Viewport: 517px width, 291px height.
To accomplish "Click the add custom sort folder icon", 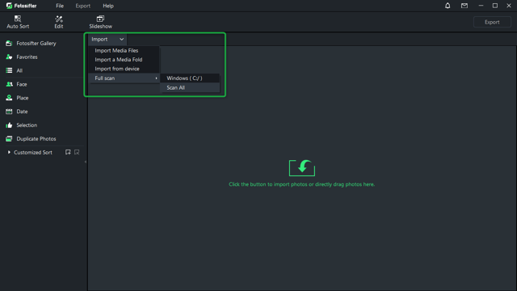I will tap(68, 152).
